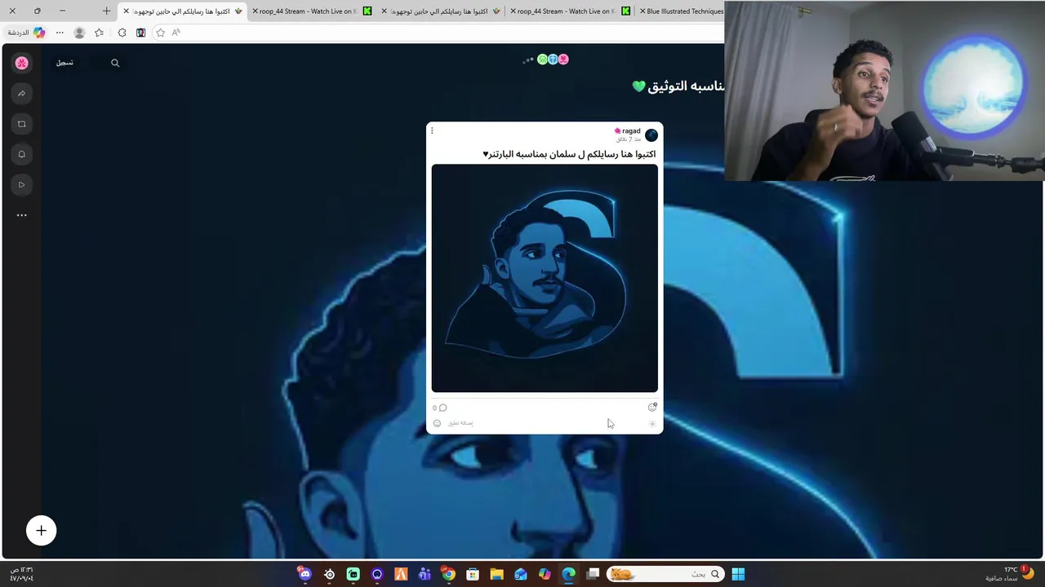1045x587 pixels.
Task: Open Google Chrome from taskbar
Action: click(448, 574)
